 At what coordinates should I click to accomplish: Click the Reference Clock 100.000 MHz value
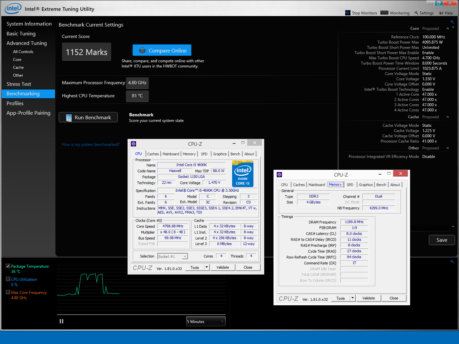tap(434, 37)
